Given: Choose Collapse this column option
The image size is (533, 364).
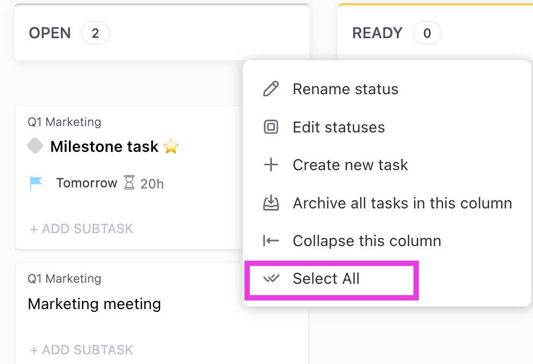Looking at the screenshot, I should [x=367, y=241].
